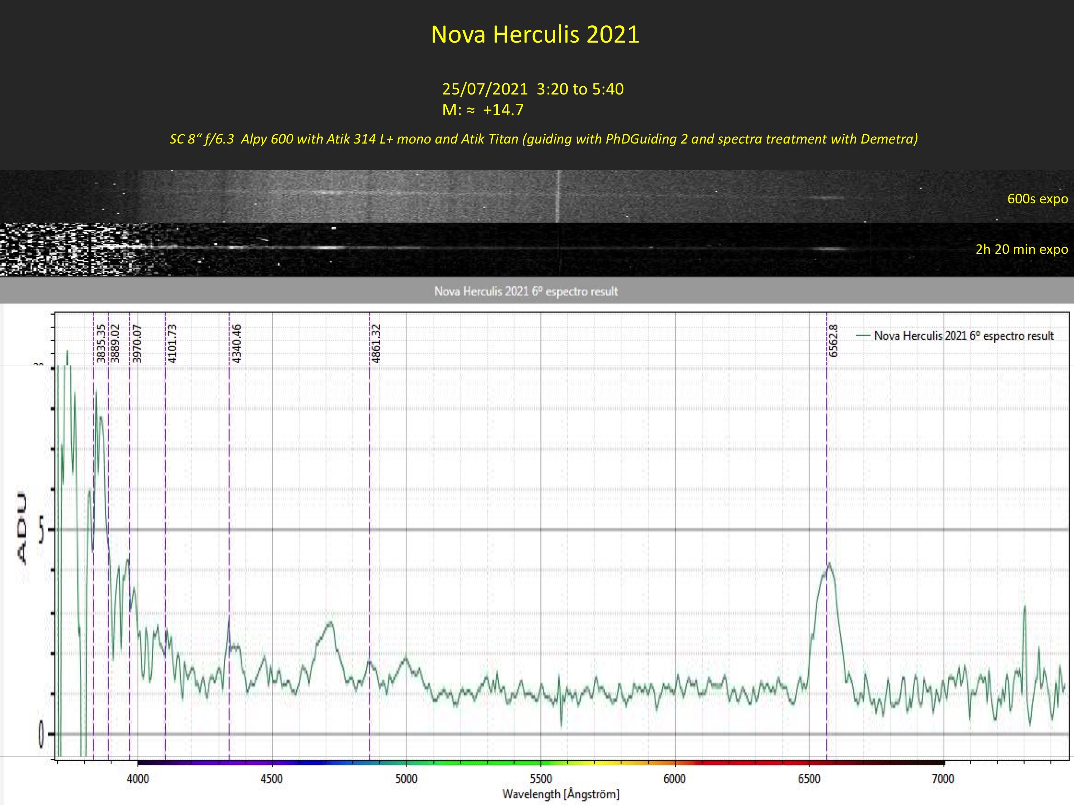Click the Wavelength [Ångström] axis label

coord(561,794)
